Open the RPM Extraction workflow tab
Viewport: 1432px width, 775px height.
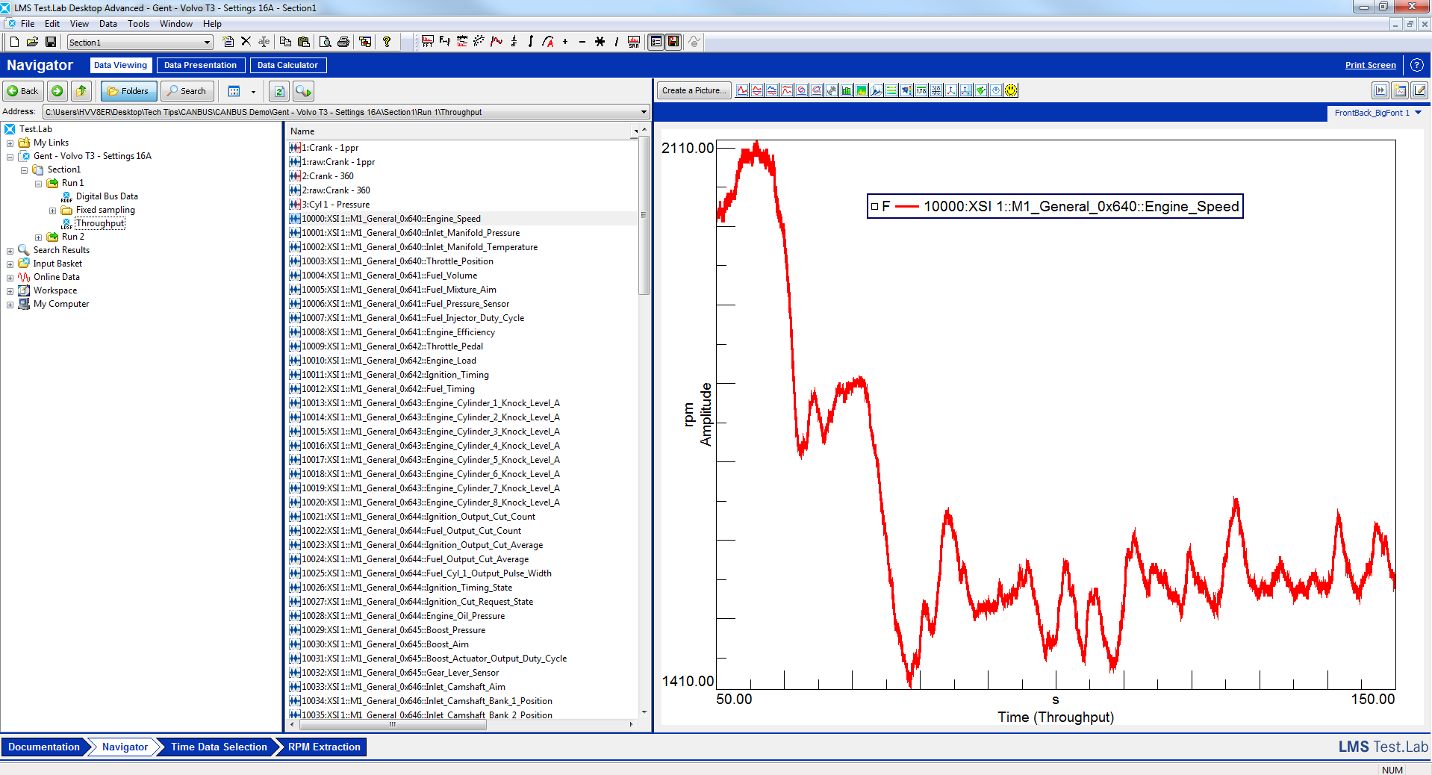point(324,747)
